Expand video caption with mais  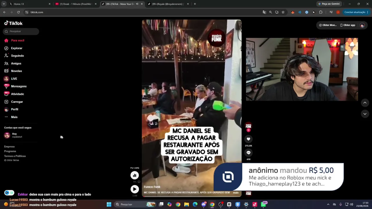[x=236, y=193]
